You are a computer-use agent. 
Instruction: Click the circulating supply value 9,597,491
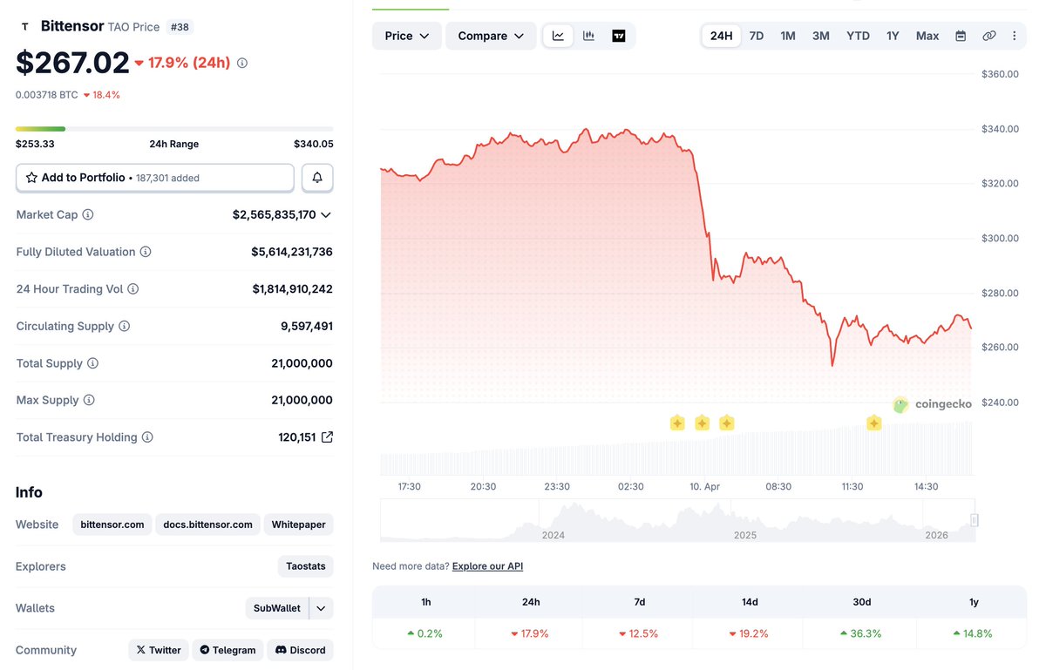tap(307, 326)
